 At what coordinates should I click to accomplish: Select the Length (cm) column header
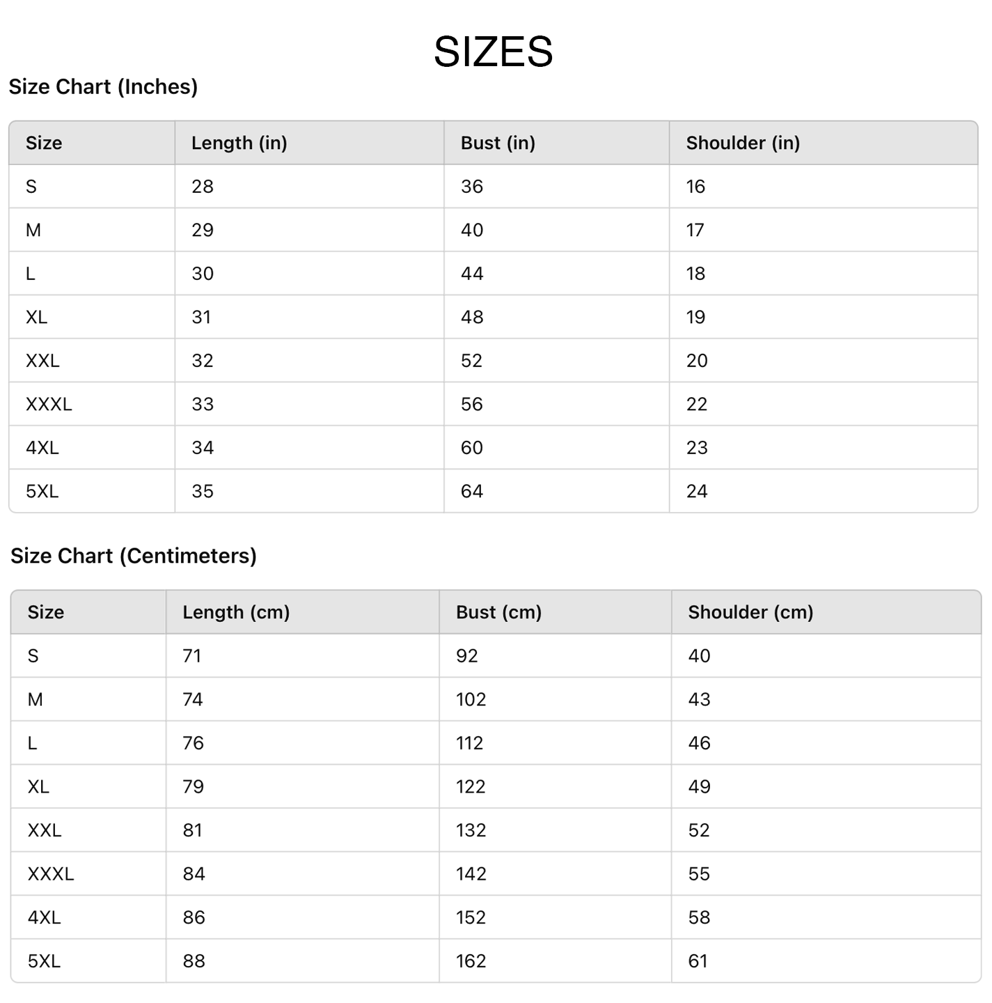point(236,612)
